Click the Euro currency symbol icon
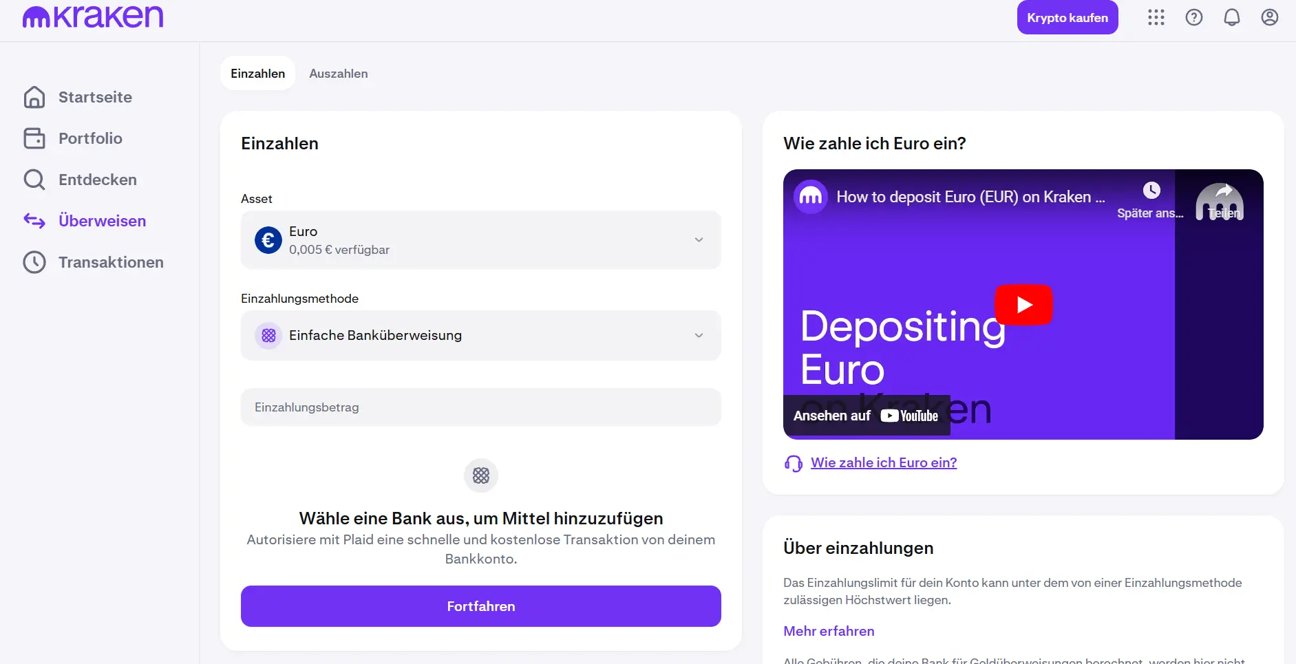The width and height of the screenshot is (1296, 664). pyautogui.click(x=268, y=240)
